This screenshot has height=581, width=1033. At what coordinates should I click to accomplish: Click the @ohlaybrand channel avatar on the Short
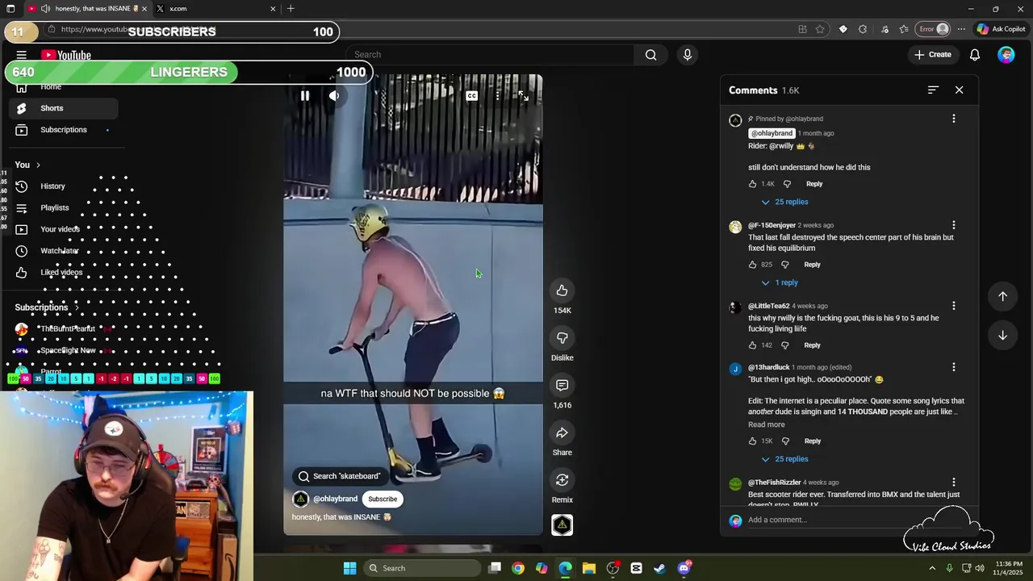click(300, 499)
